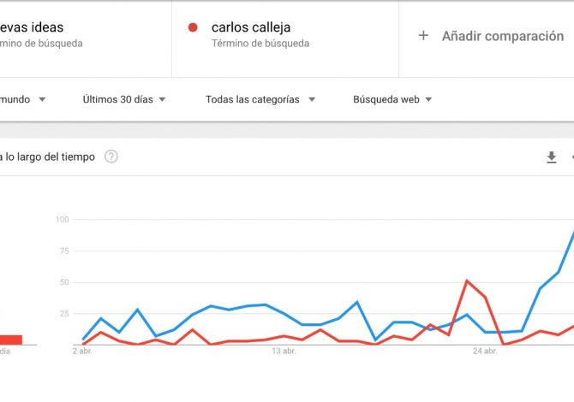Screen dimensions: 574x402
Task: Click the red average bar on the left
Action: pos(11,340)
